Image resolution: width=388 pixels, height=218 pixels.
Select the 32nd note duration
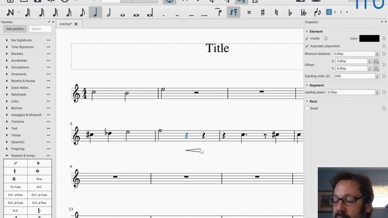point(55,12)
